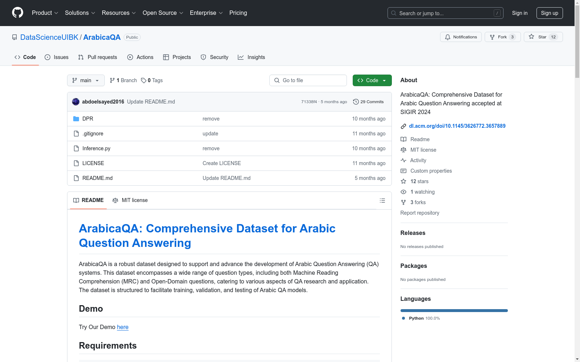Select the Code tab
Image resolution: width=580 pixels, height=362 pixels.
(25, 57)
